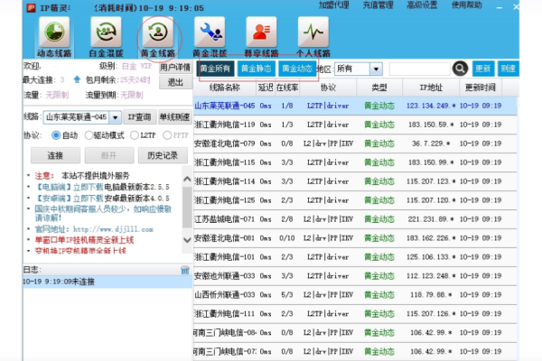
Task: Select the 尊享线路 person icon
Action: coord(262,35)
